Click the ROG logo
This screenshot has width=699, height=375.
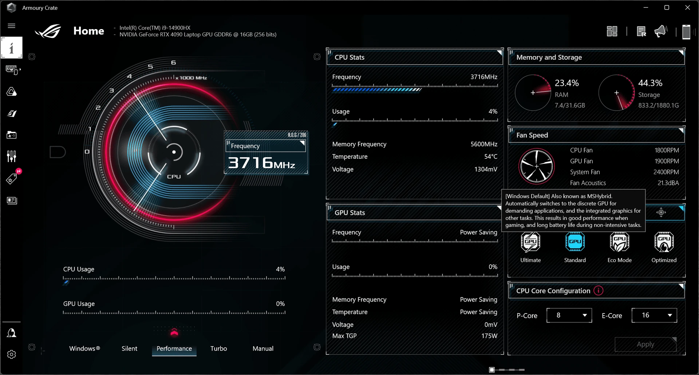(x=48, y=31)
